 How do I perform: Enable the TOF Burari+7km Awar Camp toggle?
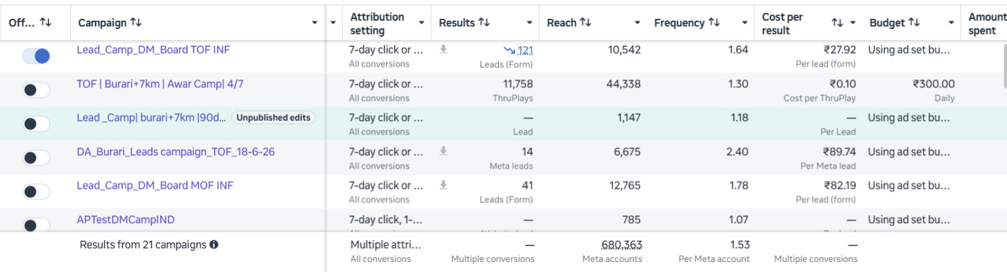pyautogui.click(x=37, y=90)
